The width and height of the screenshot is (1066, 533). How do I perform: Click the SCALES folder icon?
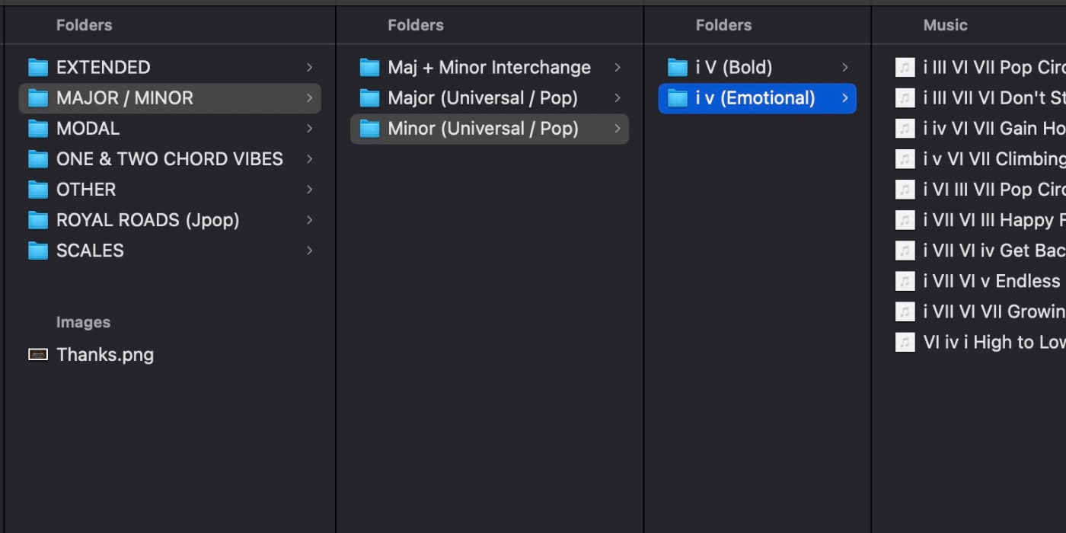click(38, 251)
